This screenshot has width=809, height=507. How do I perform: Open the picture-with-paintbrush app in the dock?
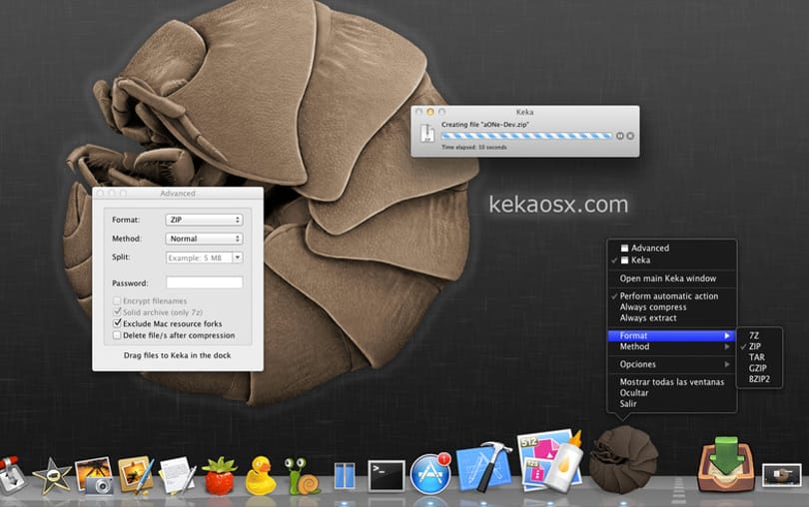click(135, 474)
